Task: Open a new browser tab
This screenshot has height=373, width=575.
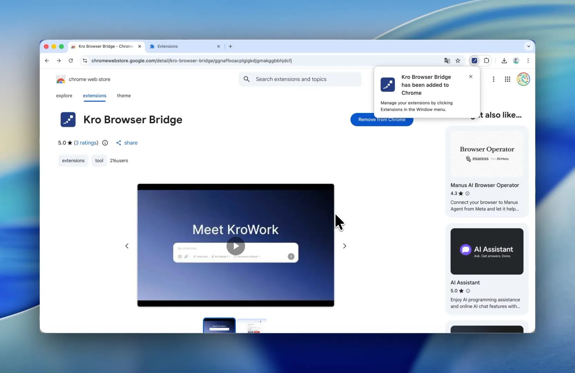Action: [230, 46]
